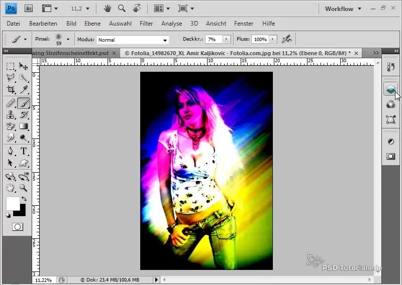The height and width of the screenshot is (285, 402).
Task: Launch Adobe Bridge
Action: click(29, 9)
